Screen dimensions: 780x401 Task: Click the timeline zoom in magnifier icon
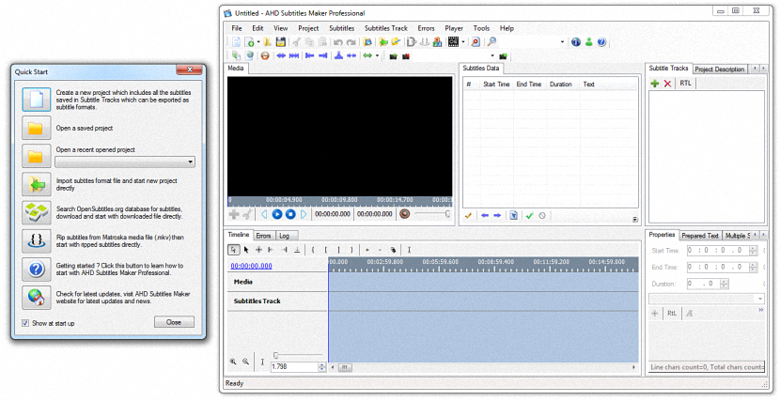[233, 362]
